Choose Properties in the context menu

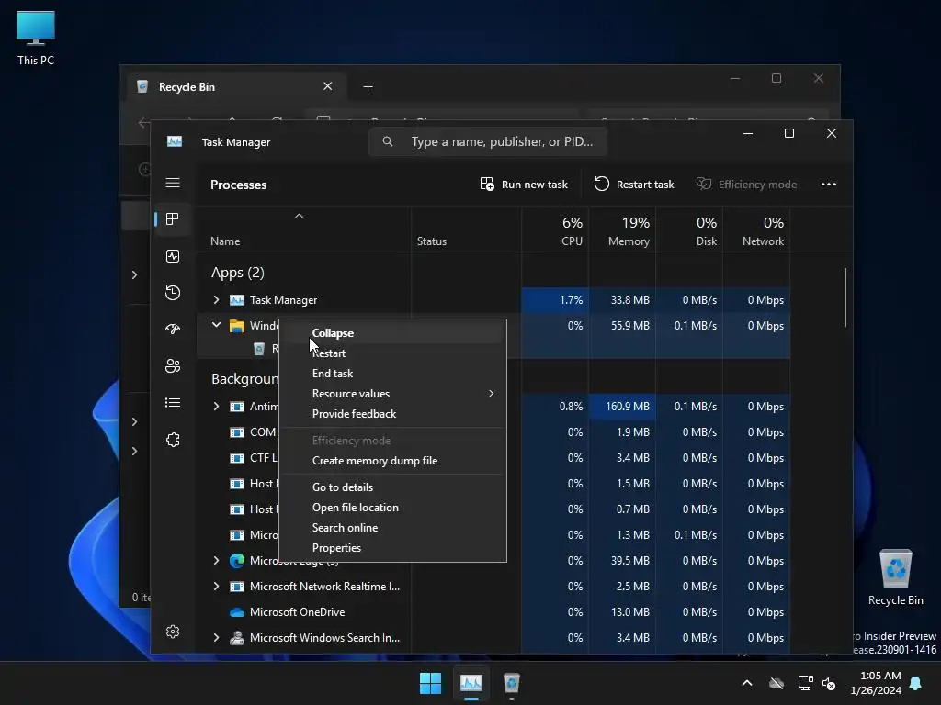point(392,548)
